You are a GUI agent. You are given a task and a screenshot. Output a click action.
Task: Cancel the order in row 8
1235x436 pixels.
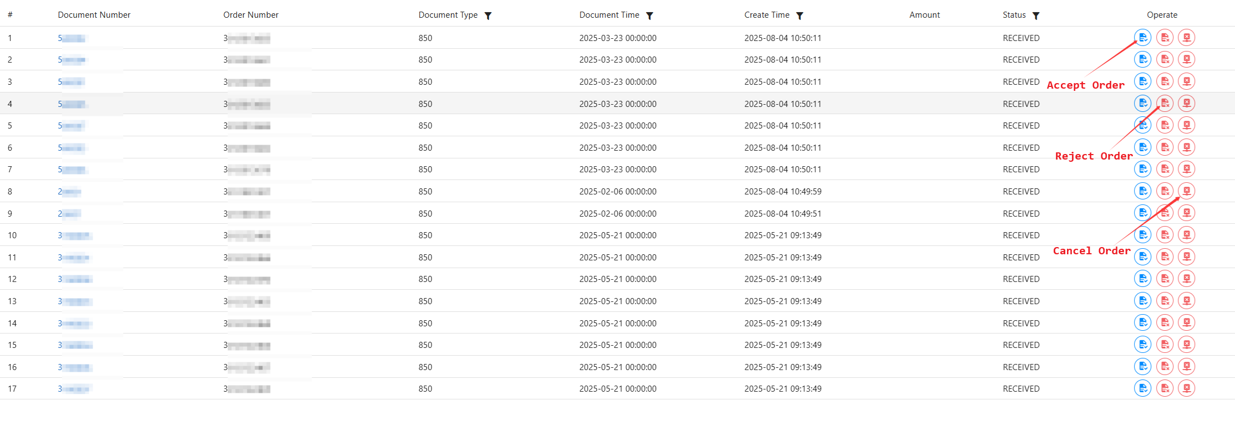point(1186,191)
